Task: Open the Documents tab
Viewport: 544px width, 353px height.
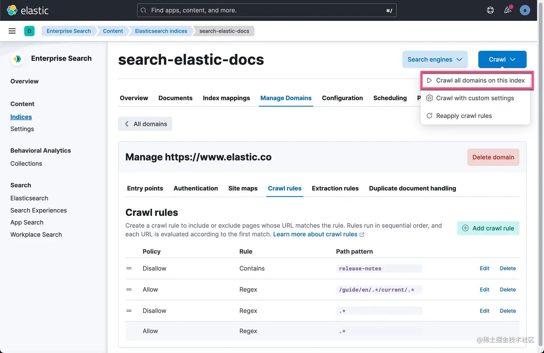Action: 176,98
